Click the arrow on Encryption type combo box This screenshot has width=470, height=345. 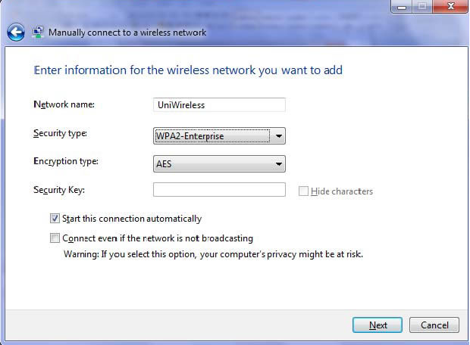coord(278,164)
